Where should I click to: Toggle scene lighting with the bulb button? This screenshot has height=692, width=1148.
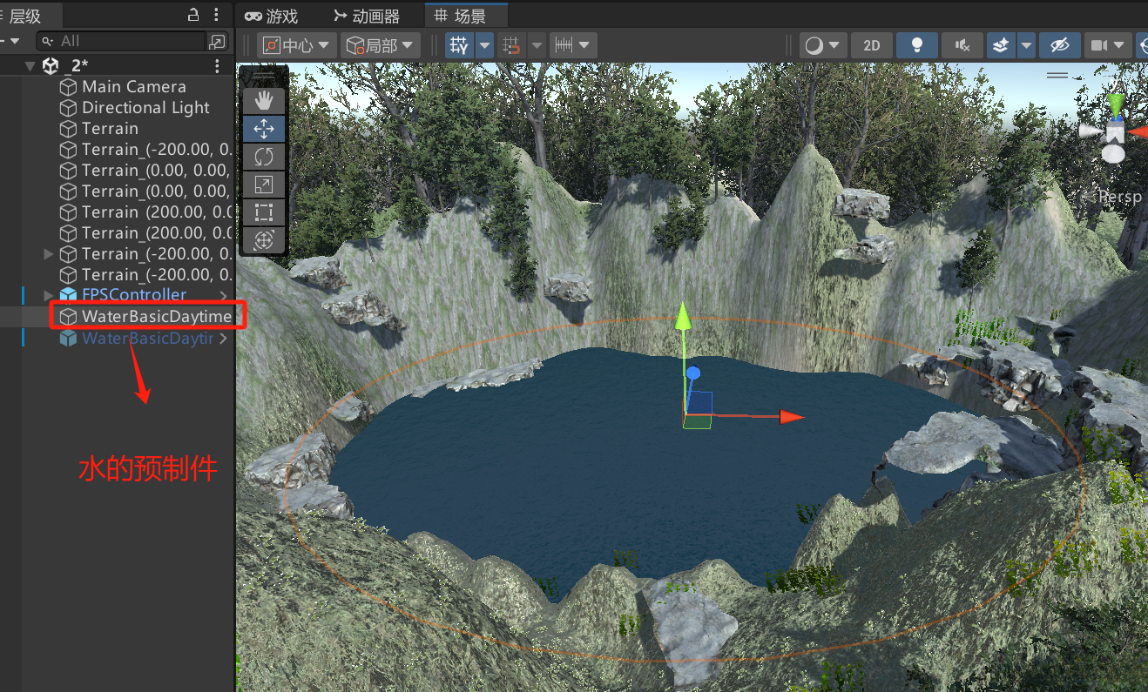click(916, 45)
